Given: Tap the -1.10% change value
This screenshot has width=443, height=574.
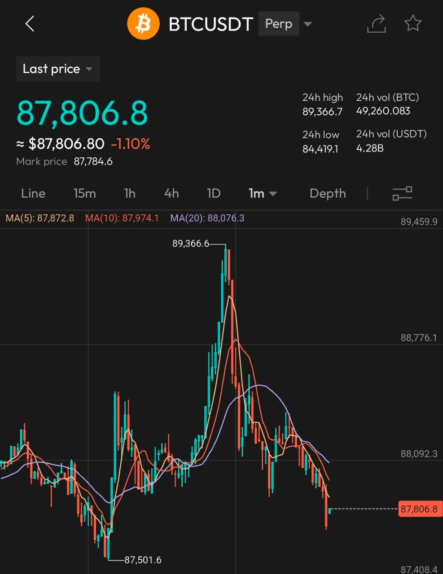Looking at the screenshot, I should coord(131,144).
